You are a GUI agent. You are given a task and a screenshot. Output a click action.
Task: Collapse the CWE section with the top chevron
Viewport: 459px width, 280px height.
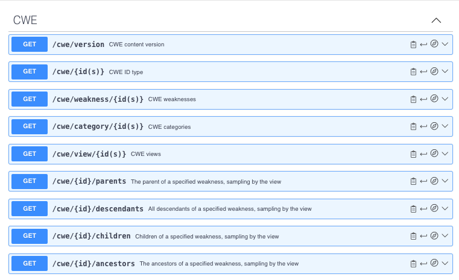[437, 20]
